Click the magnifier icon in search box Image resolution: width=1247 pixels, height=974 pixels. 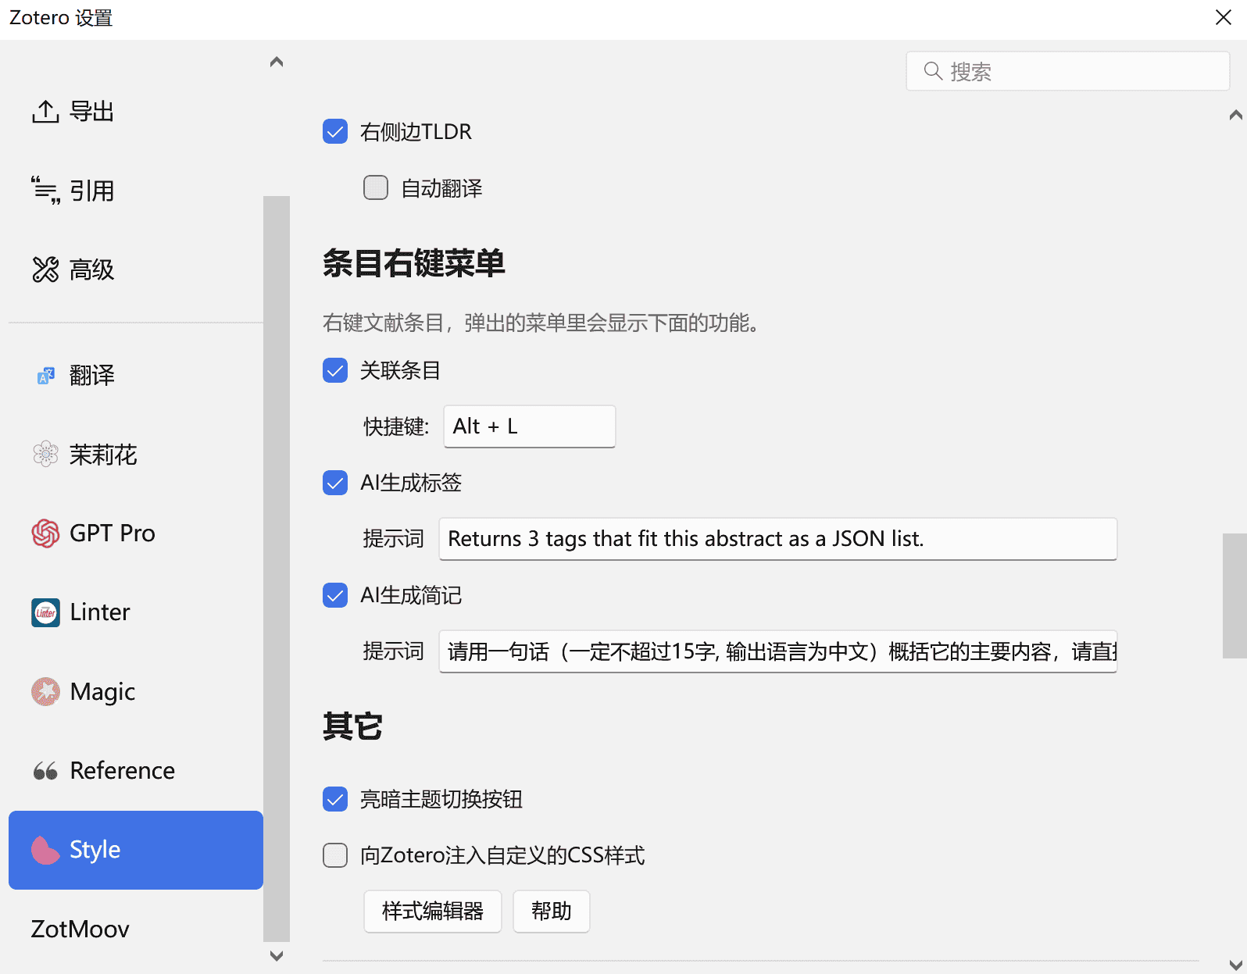(x=932, y=71)
